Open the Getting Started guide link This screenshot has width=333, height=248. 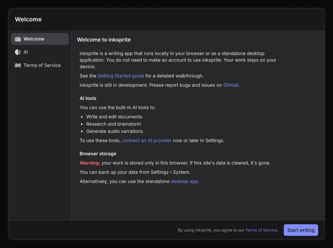[x=121, y=76]
